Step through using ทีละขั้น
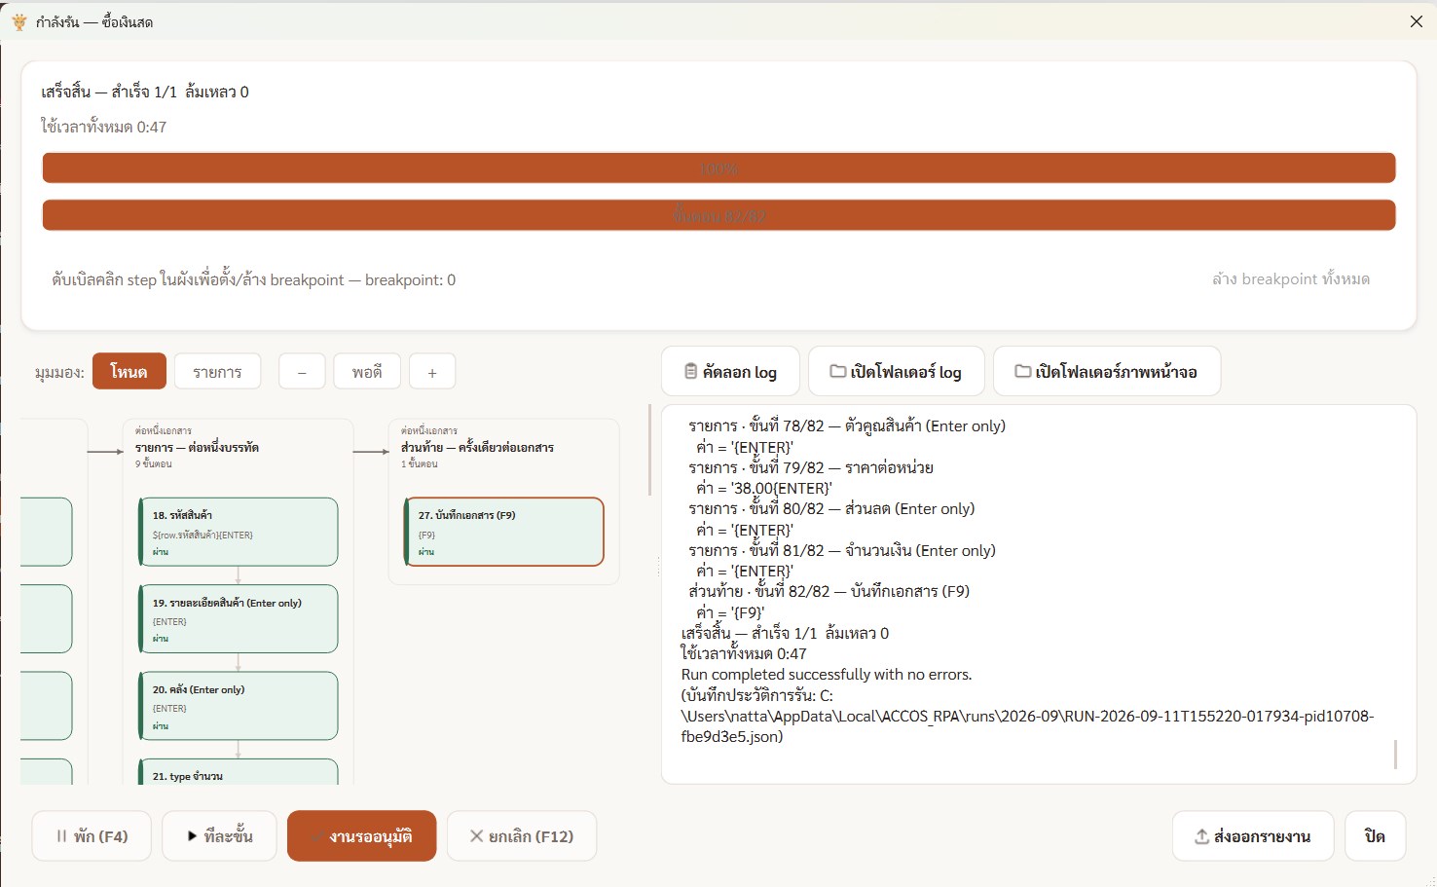Viewport: 1437px width, 887px height. point(219,835)
